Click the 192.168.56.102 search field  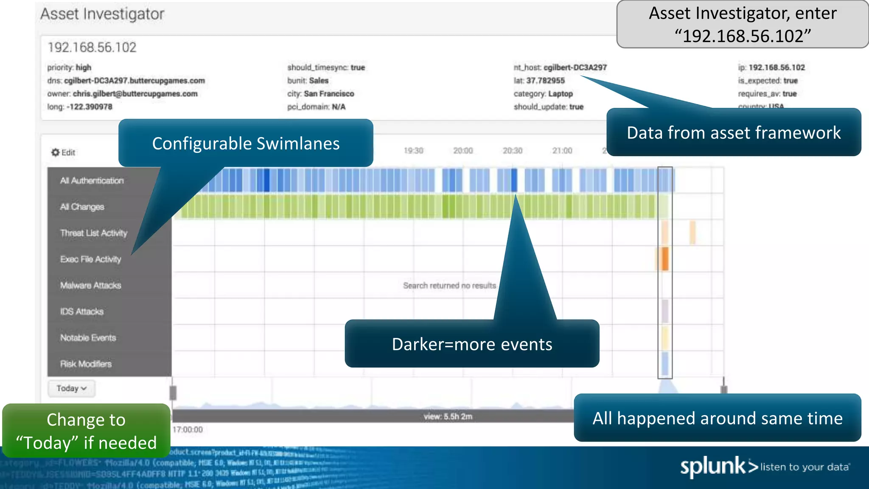[92, 47]
